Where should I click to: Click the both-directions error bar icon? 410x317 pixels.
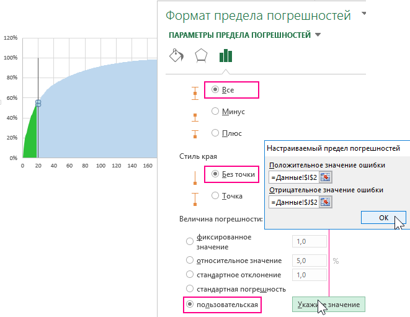pyautogui.click(x=195, y=94)
